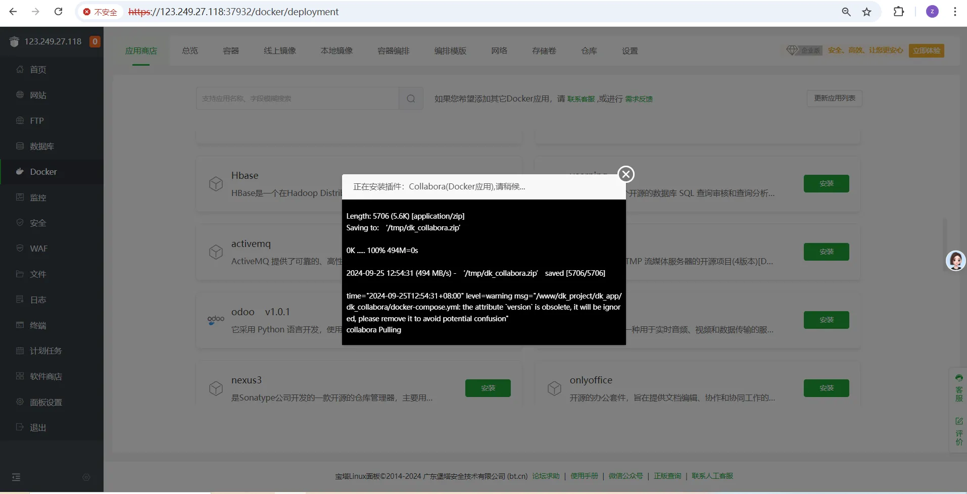Open the browser three-dot menu
This screenshot has width=967, height=494.
pos(955,12)
